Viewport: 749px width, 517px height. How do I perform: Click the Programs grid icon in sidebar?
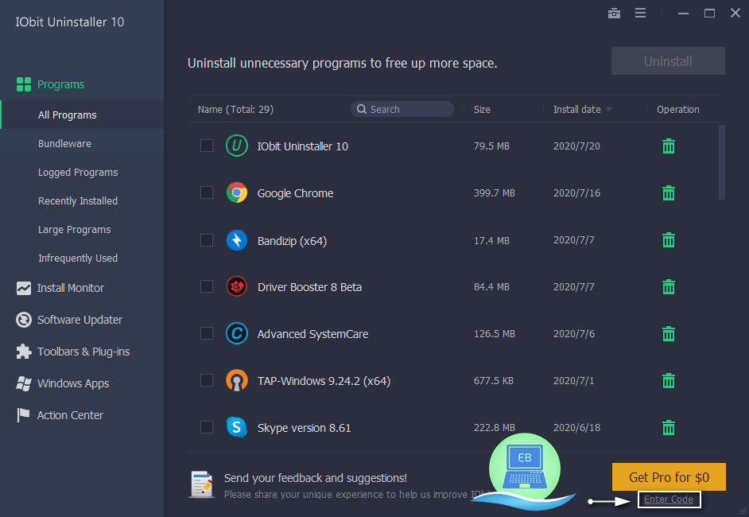(23, 84)
